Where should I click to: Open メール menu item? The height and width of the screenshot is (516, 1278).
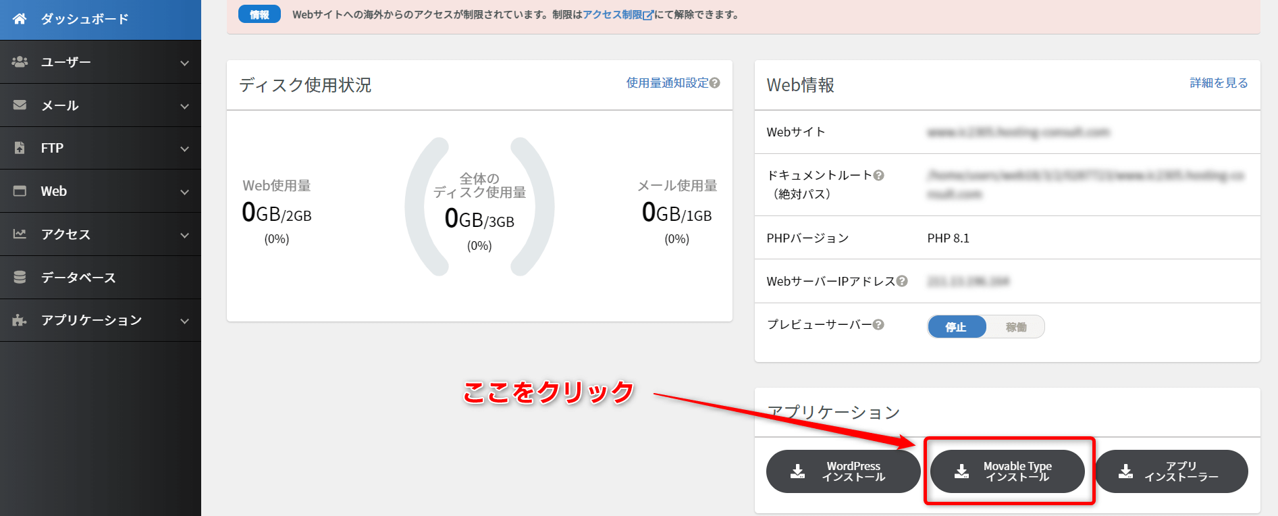click(101, 105)
